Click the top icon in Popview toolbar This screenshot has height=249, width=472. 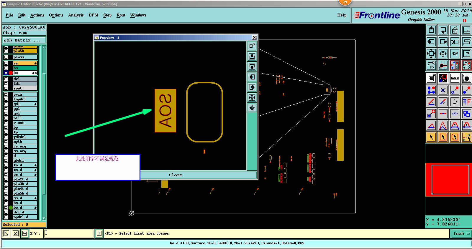tap(252, 46)
